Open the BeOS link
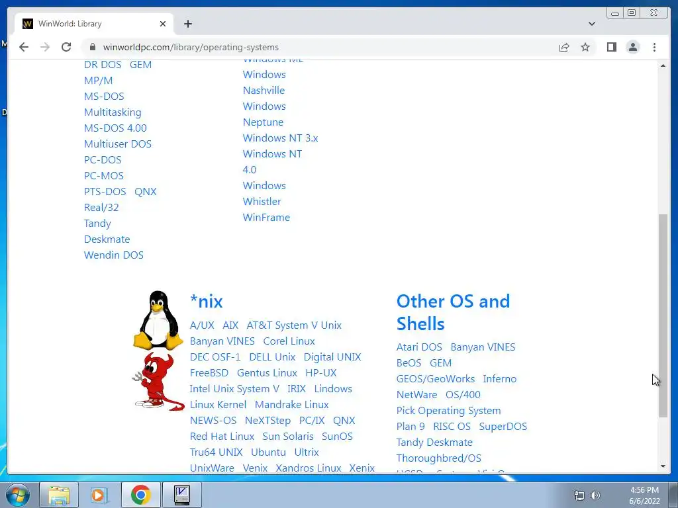Viewport: 678px width, 508px height. 409,363
